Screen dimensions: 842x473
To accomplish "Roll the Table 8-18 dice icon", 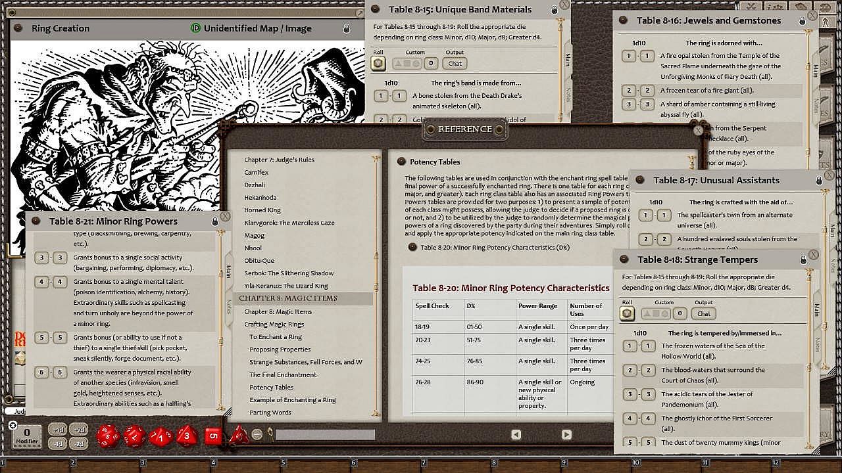I will [x=627, y=313].
